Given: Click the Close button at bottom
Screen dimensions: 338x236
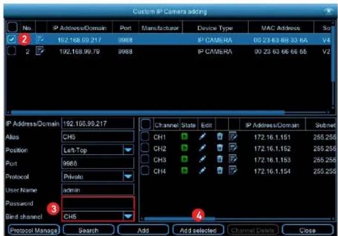Looking at the screenshot, I should pyautogui.click(x=308, y=230).
